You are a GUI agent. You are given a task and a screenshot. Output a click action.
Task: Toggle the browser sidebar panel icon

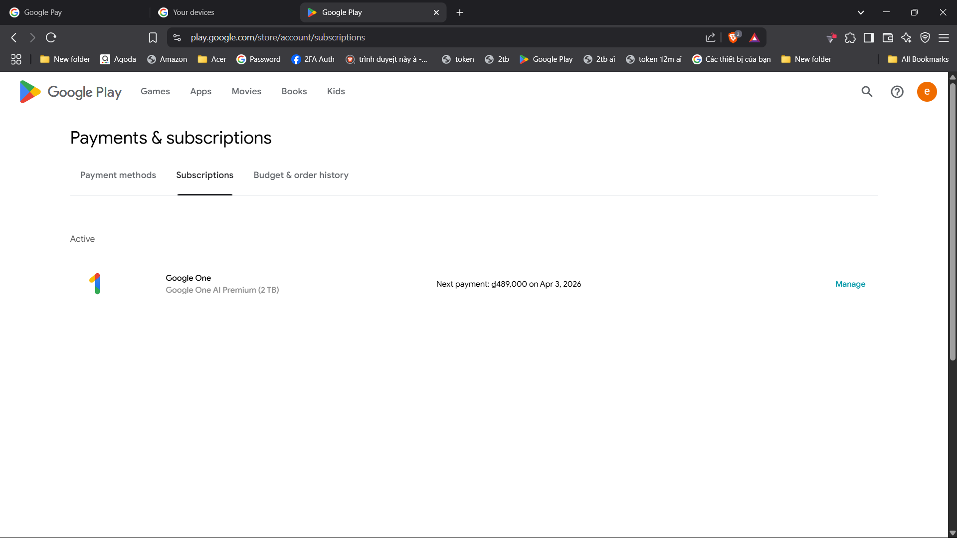869,37
